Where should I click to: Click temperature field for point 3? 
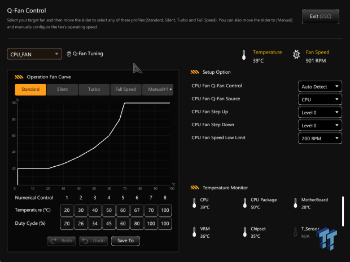[x=95, y=210]
